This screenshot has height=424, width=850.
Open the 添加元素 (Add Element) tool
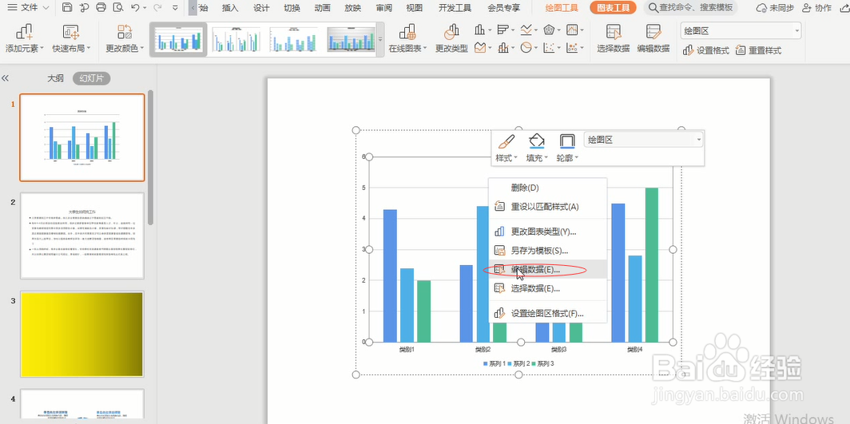click(x=25, y=38)
